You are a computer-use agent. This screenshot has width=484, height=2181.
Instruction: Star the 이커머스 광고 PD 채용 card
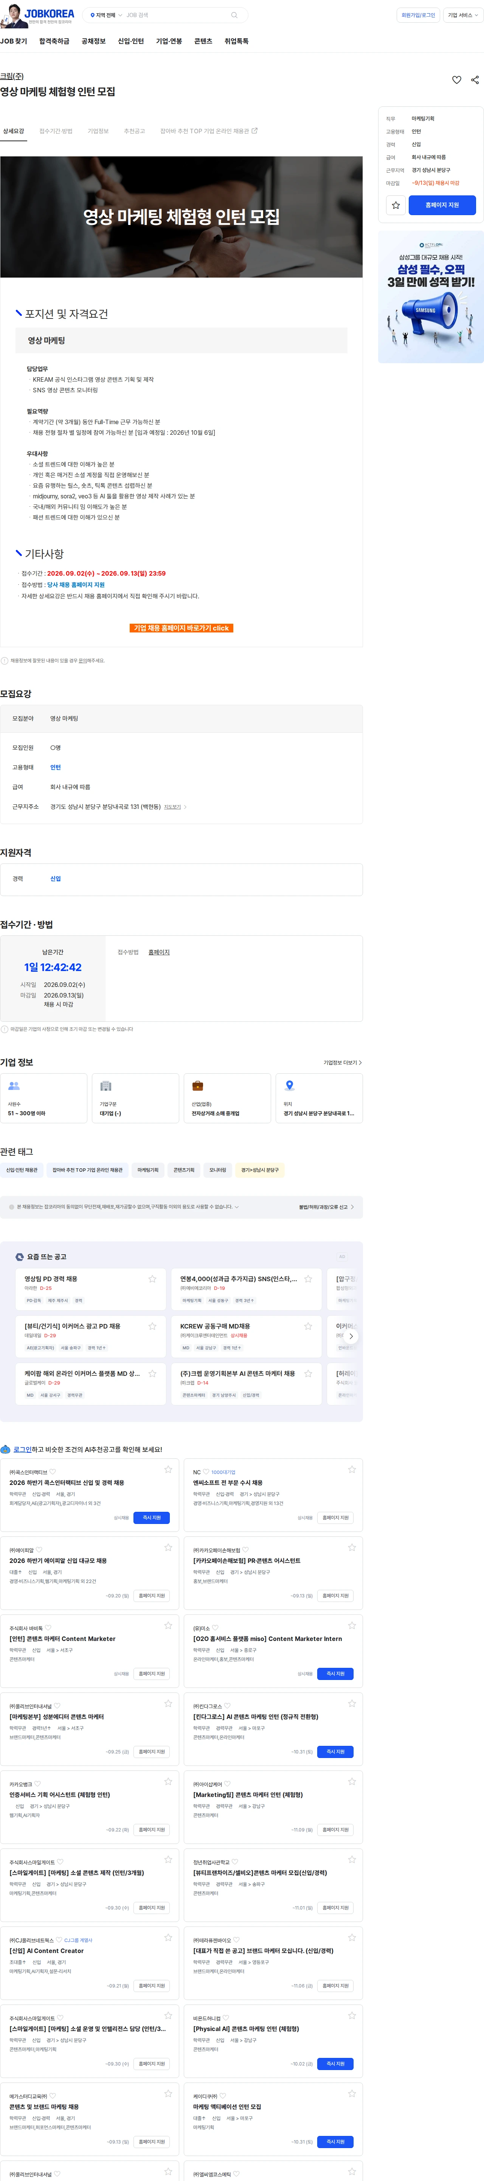point(152,1326)
